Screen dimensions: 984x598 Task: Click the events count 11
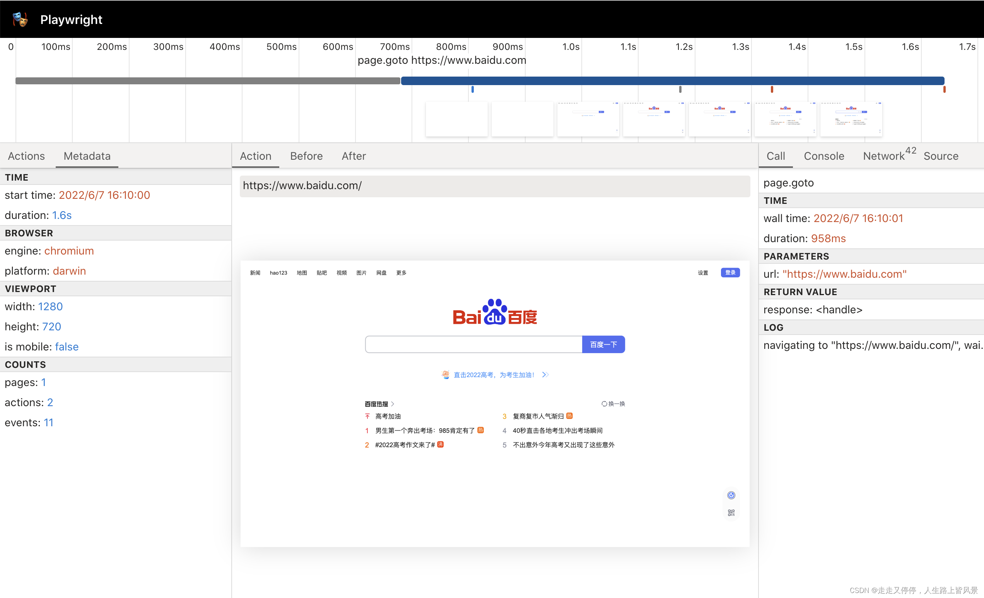pos(48,423)
